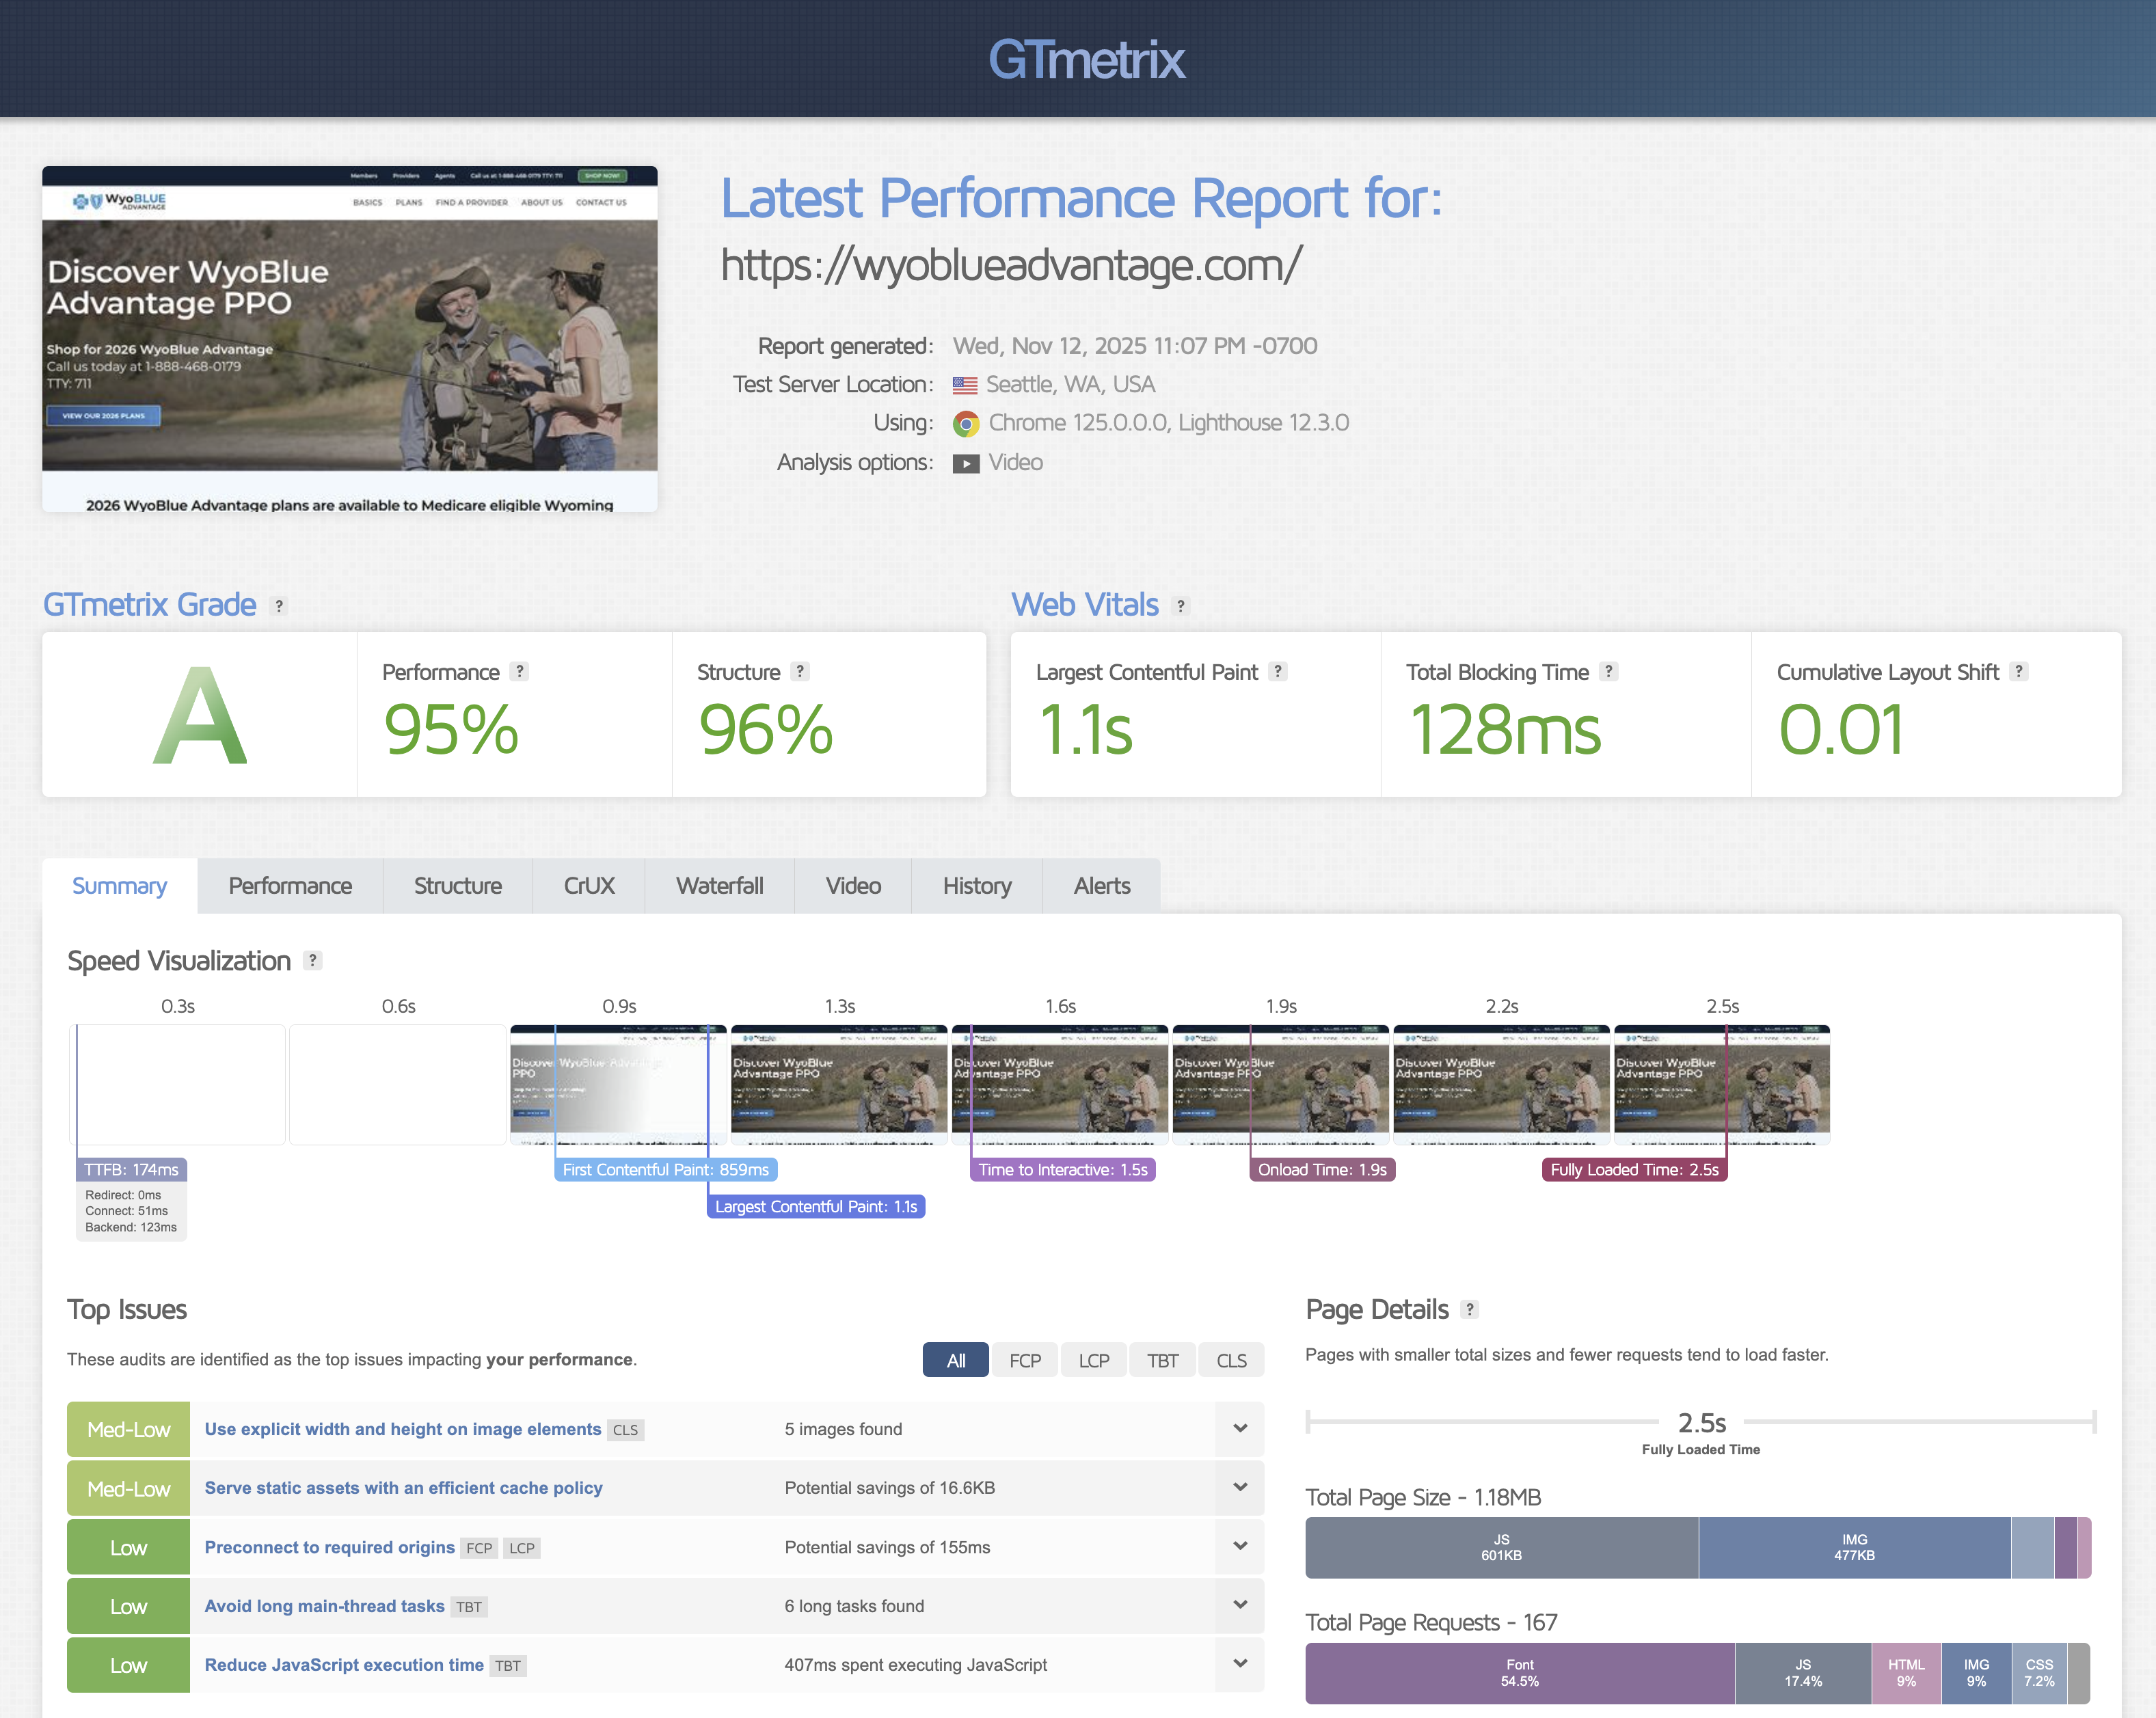Click help icon next to Structure score

(x=800, y=672)
